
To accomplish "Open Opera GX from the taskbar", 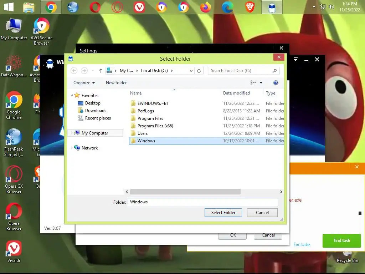I will 117,7.
